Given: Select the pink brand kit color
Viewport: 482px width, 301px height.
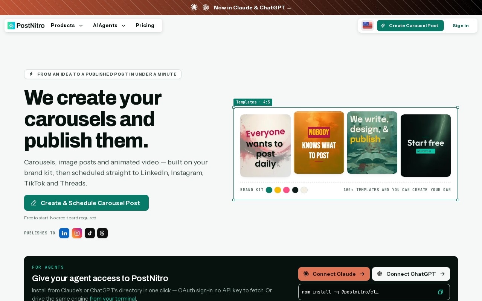Looking at the screenshot, I should coord(286,190).
